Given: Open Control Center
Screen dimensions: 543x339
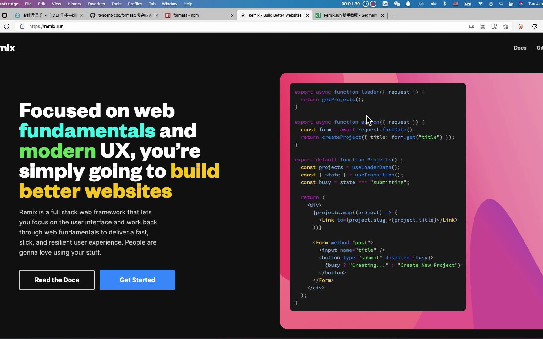Looking at the screenshot, I should [511, 4].
